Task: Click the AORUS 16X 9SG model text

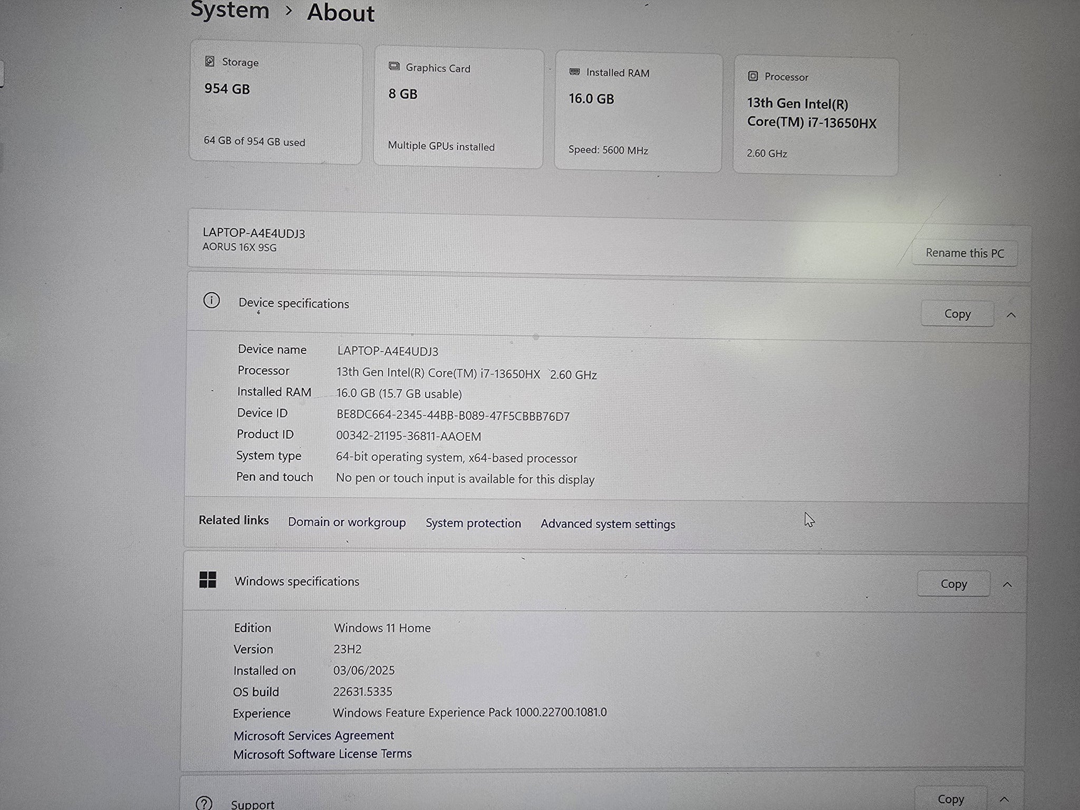Action: tap(239, 247)
